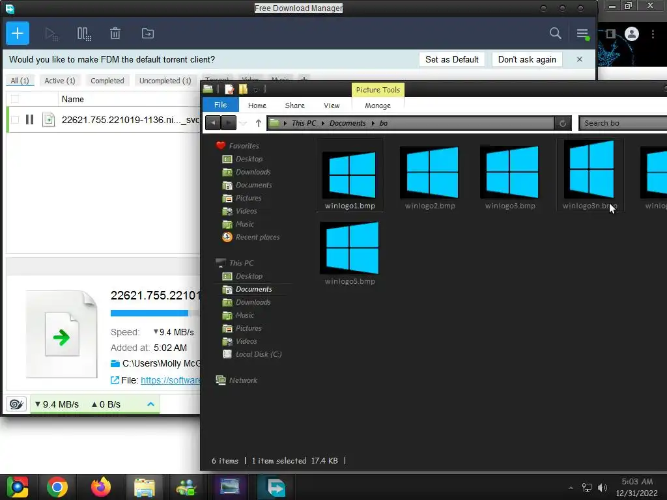Click the Don't ask again button
Image resolution: width=667 pixels, height=500 pixels.
(527, 59)
